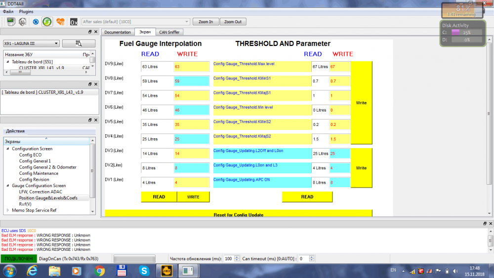Switch to the CAN Sniffer tab
The height and width of the screenshot is (278, 494).
[169, 32]
